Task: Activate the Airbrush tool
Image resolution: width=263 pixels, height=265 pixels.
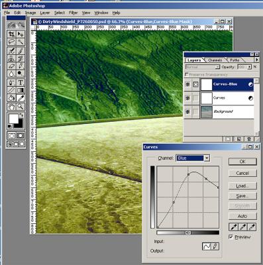Action: [x=11, y=51]
